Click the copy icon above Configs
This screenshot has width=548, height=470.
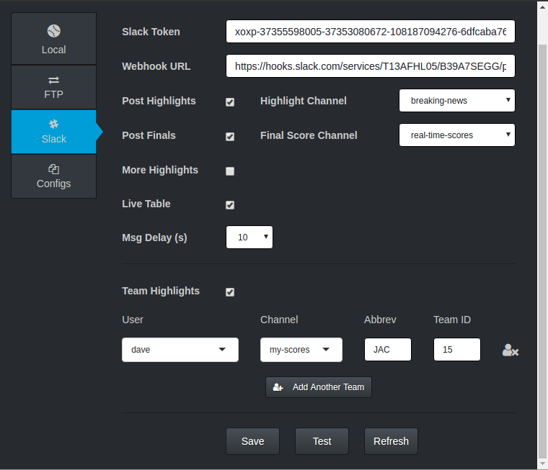pyautogui.click(x=53, y=169)
